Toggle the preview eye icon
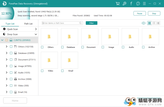The height and width of the screenshot is (107, 164). [x=143, y=23]
